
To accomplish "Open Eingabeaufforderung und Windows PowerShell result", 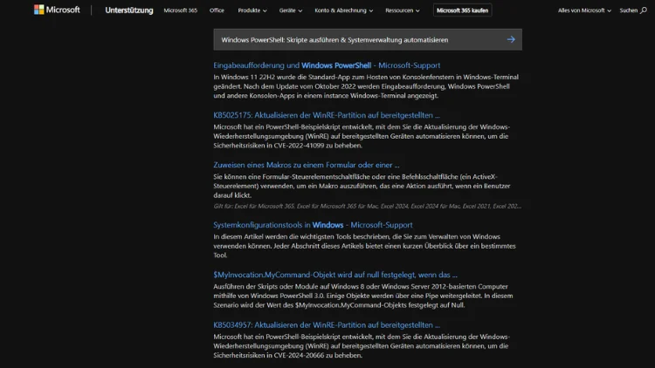I will [x=327, y=65].
